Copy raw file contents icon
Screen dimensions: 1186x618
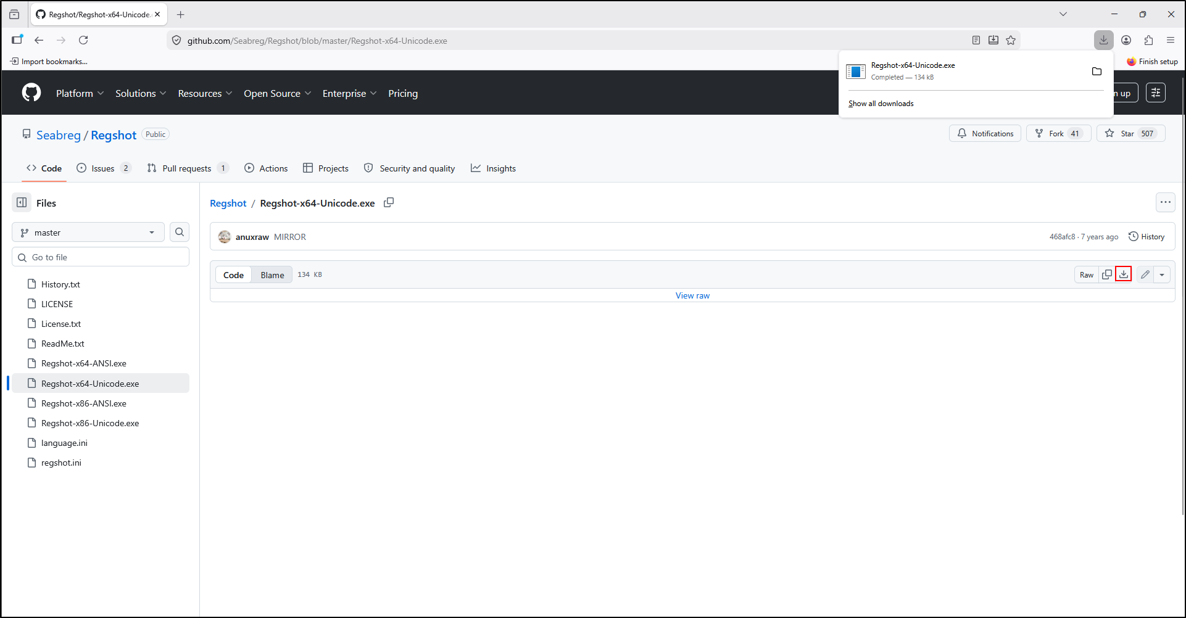point(1107,274)
